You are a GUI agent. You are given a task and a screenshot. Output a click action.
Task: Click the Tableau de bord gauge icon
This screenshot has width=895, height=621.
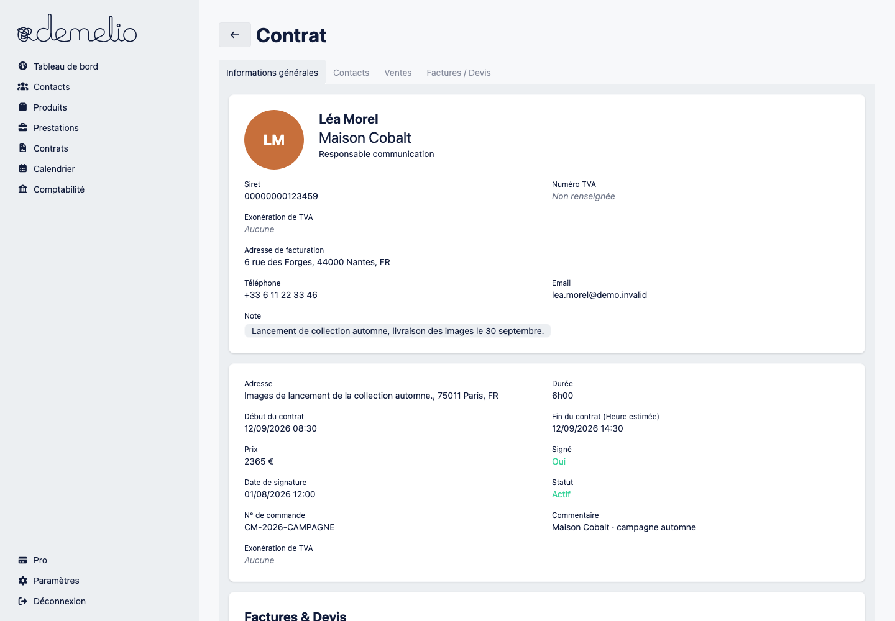23,66
